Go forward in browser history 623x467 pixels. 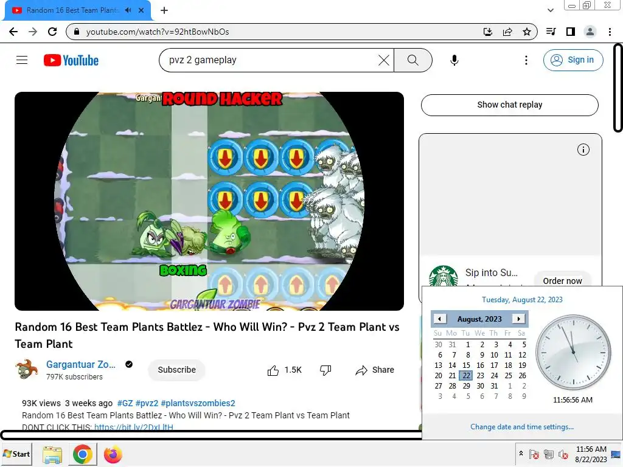click(x=33, y=32)
